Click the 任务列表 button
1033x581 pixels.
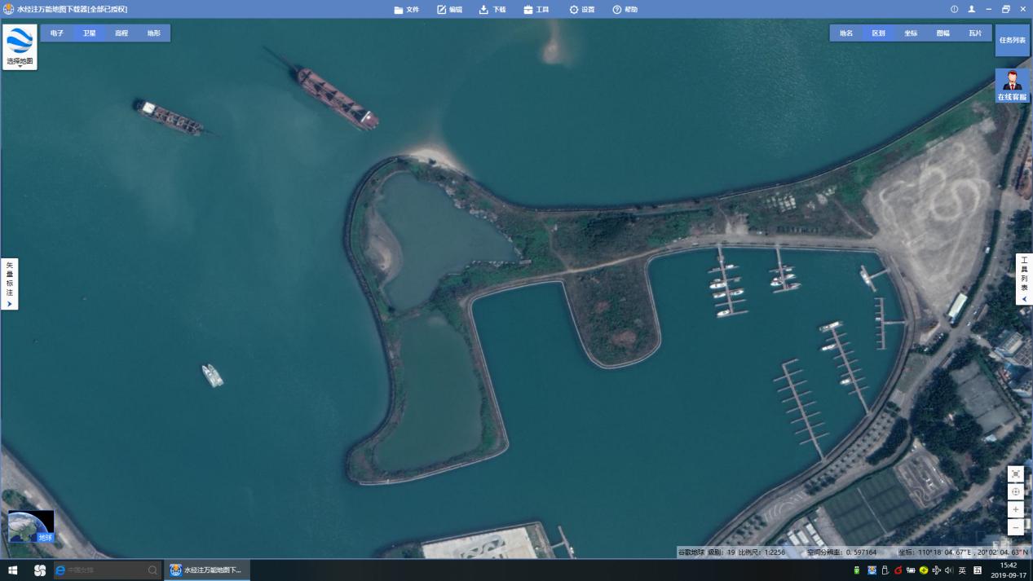(1012, 40)
